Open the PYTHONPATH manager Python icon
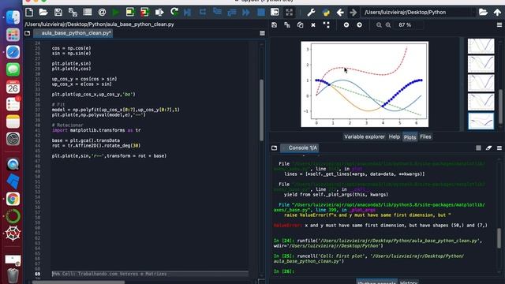Screen dimensions: 505x284 (326, 13)
